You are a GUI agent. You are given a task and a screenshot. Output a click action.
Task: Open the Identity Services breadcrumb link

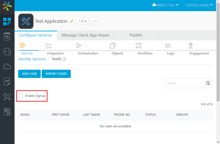[x=32, y=59]
